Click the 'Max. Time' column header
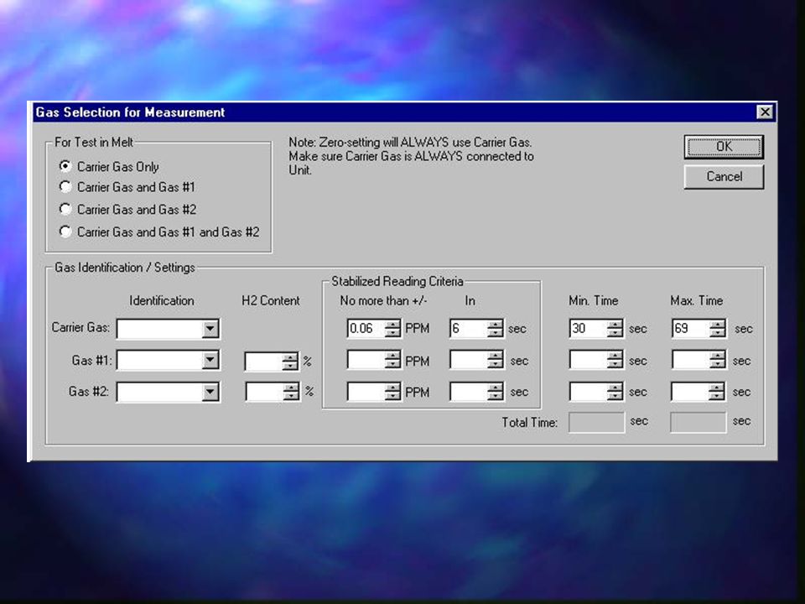Viewport: 805px width, 604px height. [x=697, y=300]
